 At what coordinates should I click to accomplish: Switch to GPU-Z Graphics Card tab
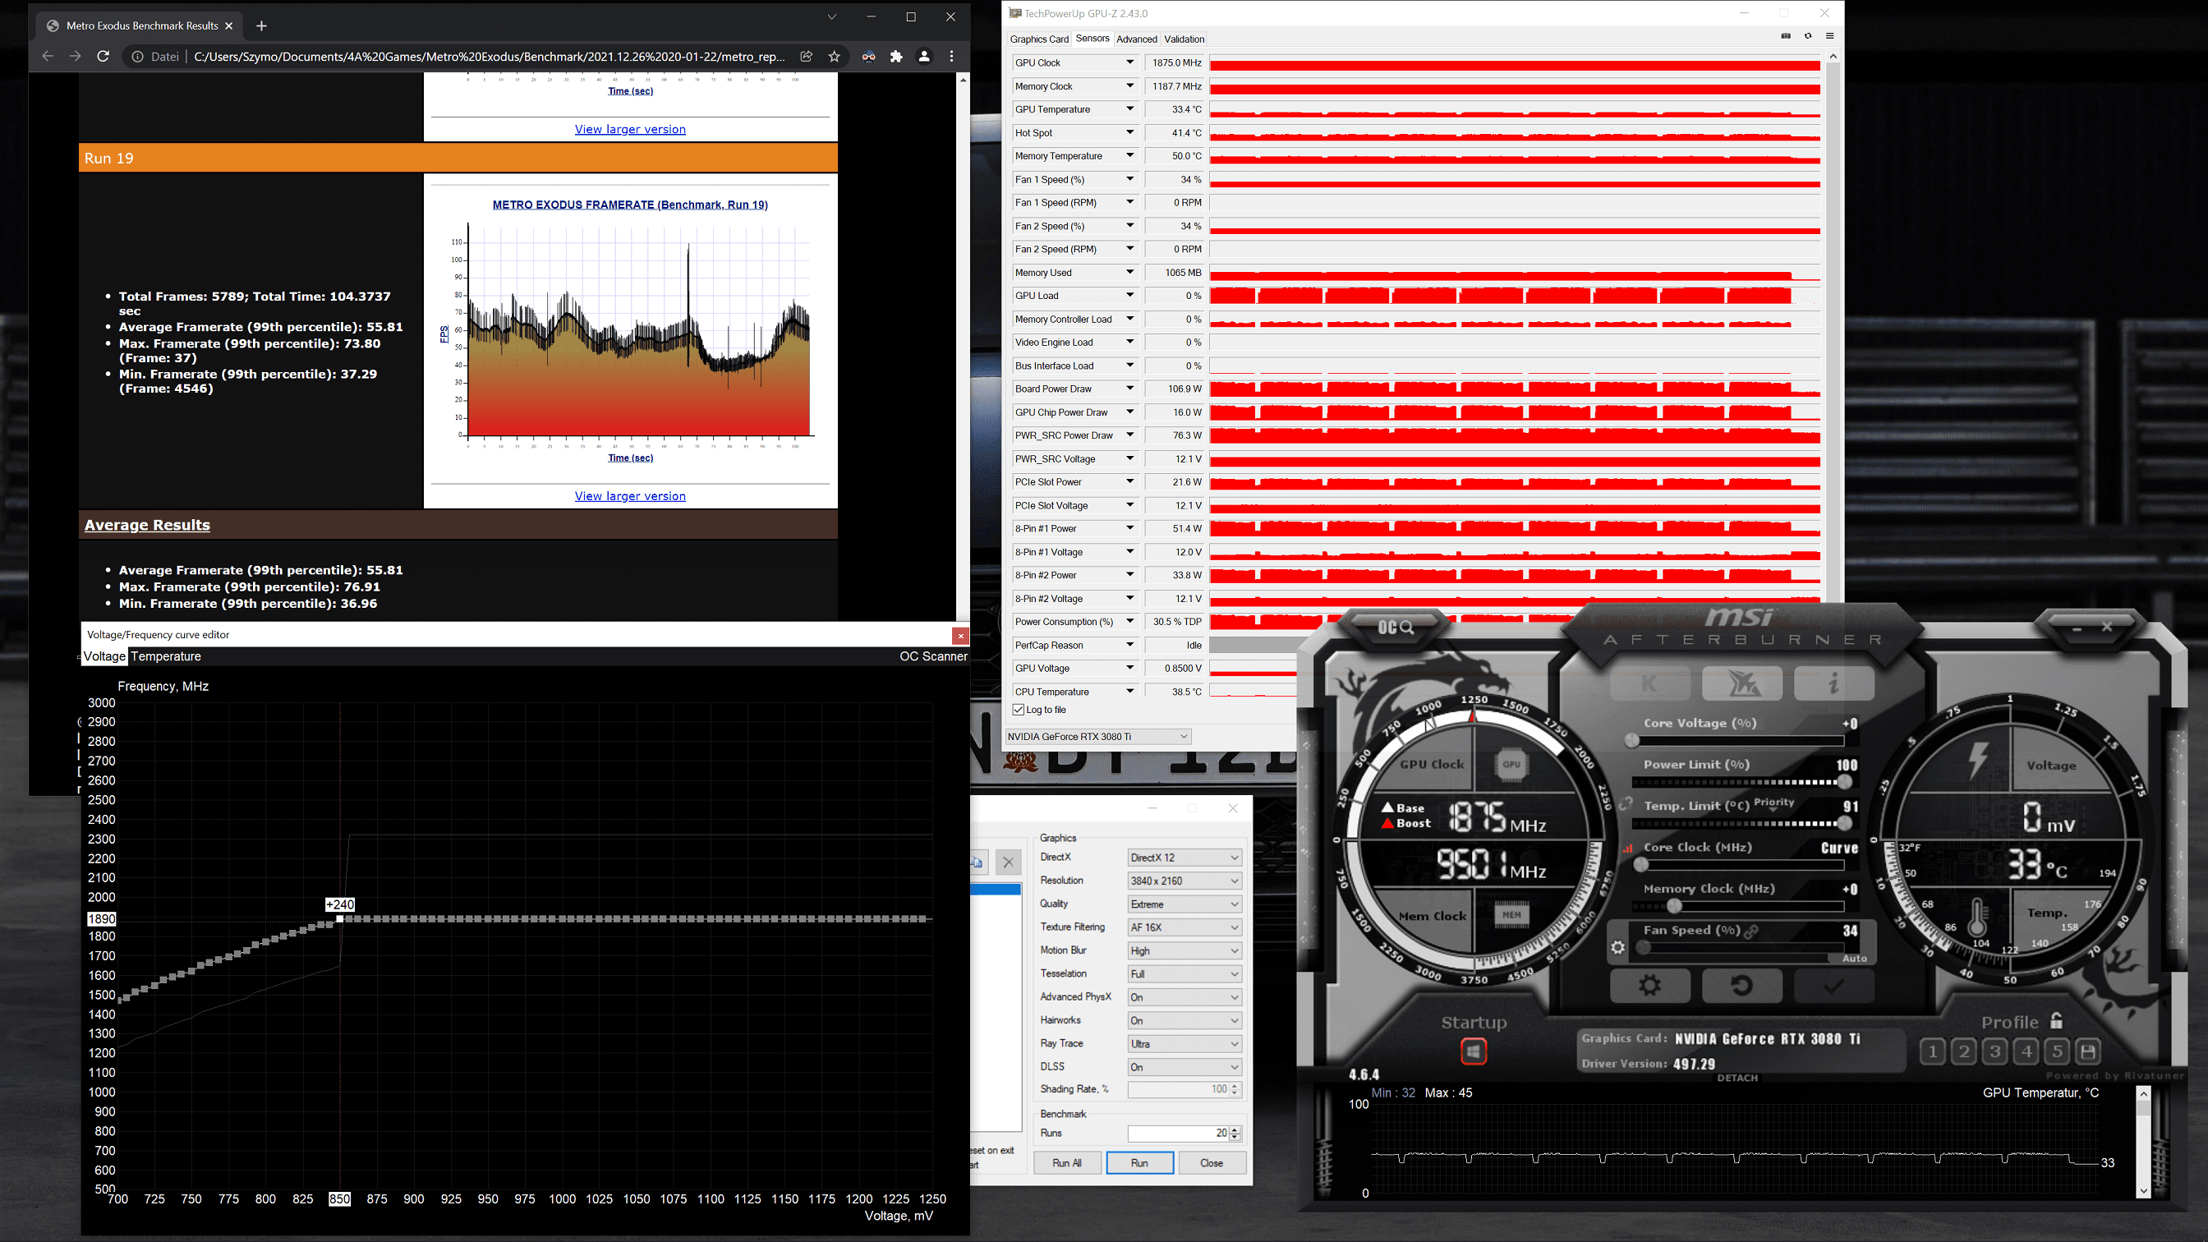point(1039,39)
